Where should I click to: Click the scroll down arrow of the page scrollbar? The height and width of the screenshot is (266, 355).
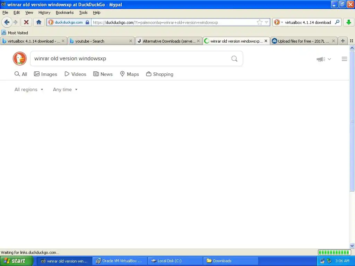click(352, 246)
